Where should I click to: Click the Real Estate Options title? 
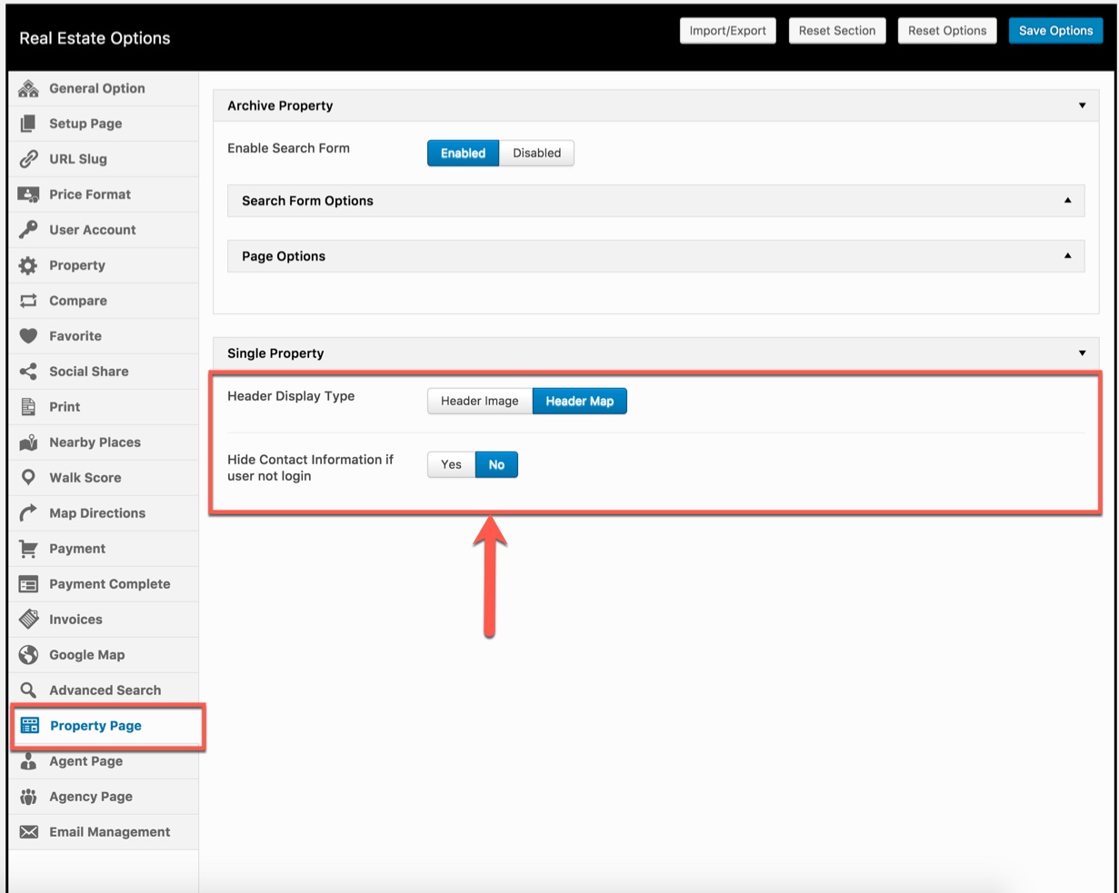95,38
